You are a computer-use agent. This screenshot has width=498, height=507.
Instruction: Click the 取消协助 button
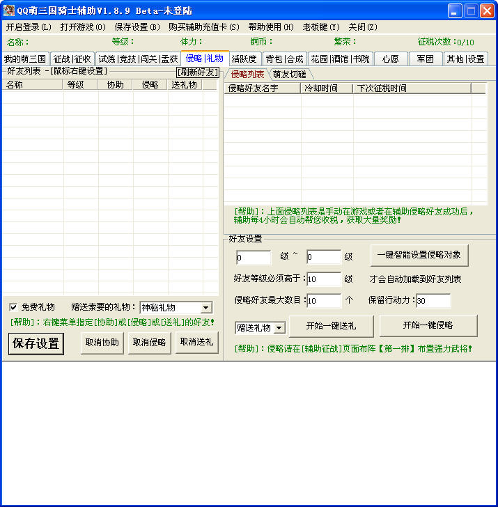coord(102,343)
